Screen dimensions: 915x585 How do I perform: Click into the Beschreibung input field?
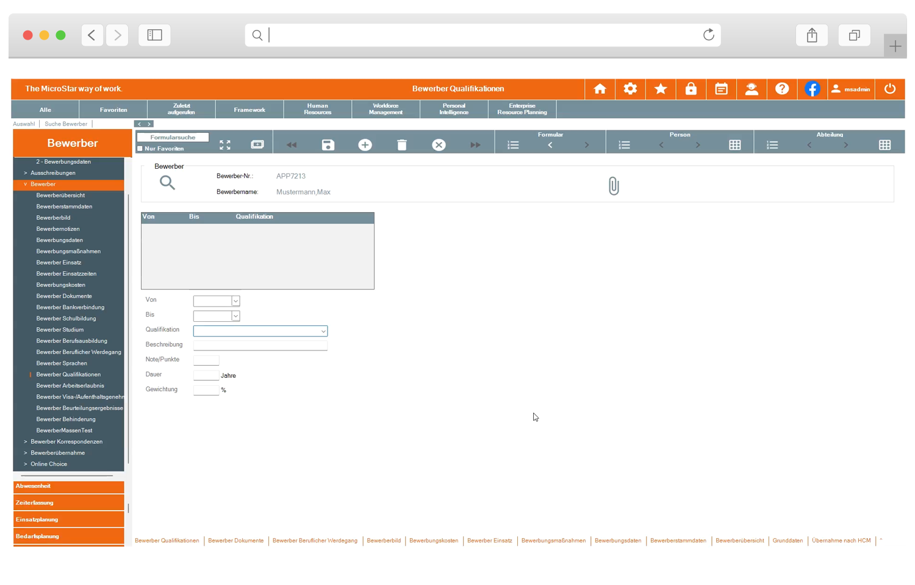click(260, 346)
